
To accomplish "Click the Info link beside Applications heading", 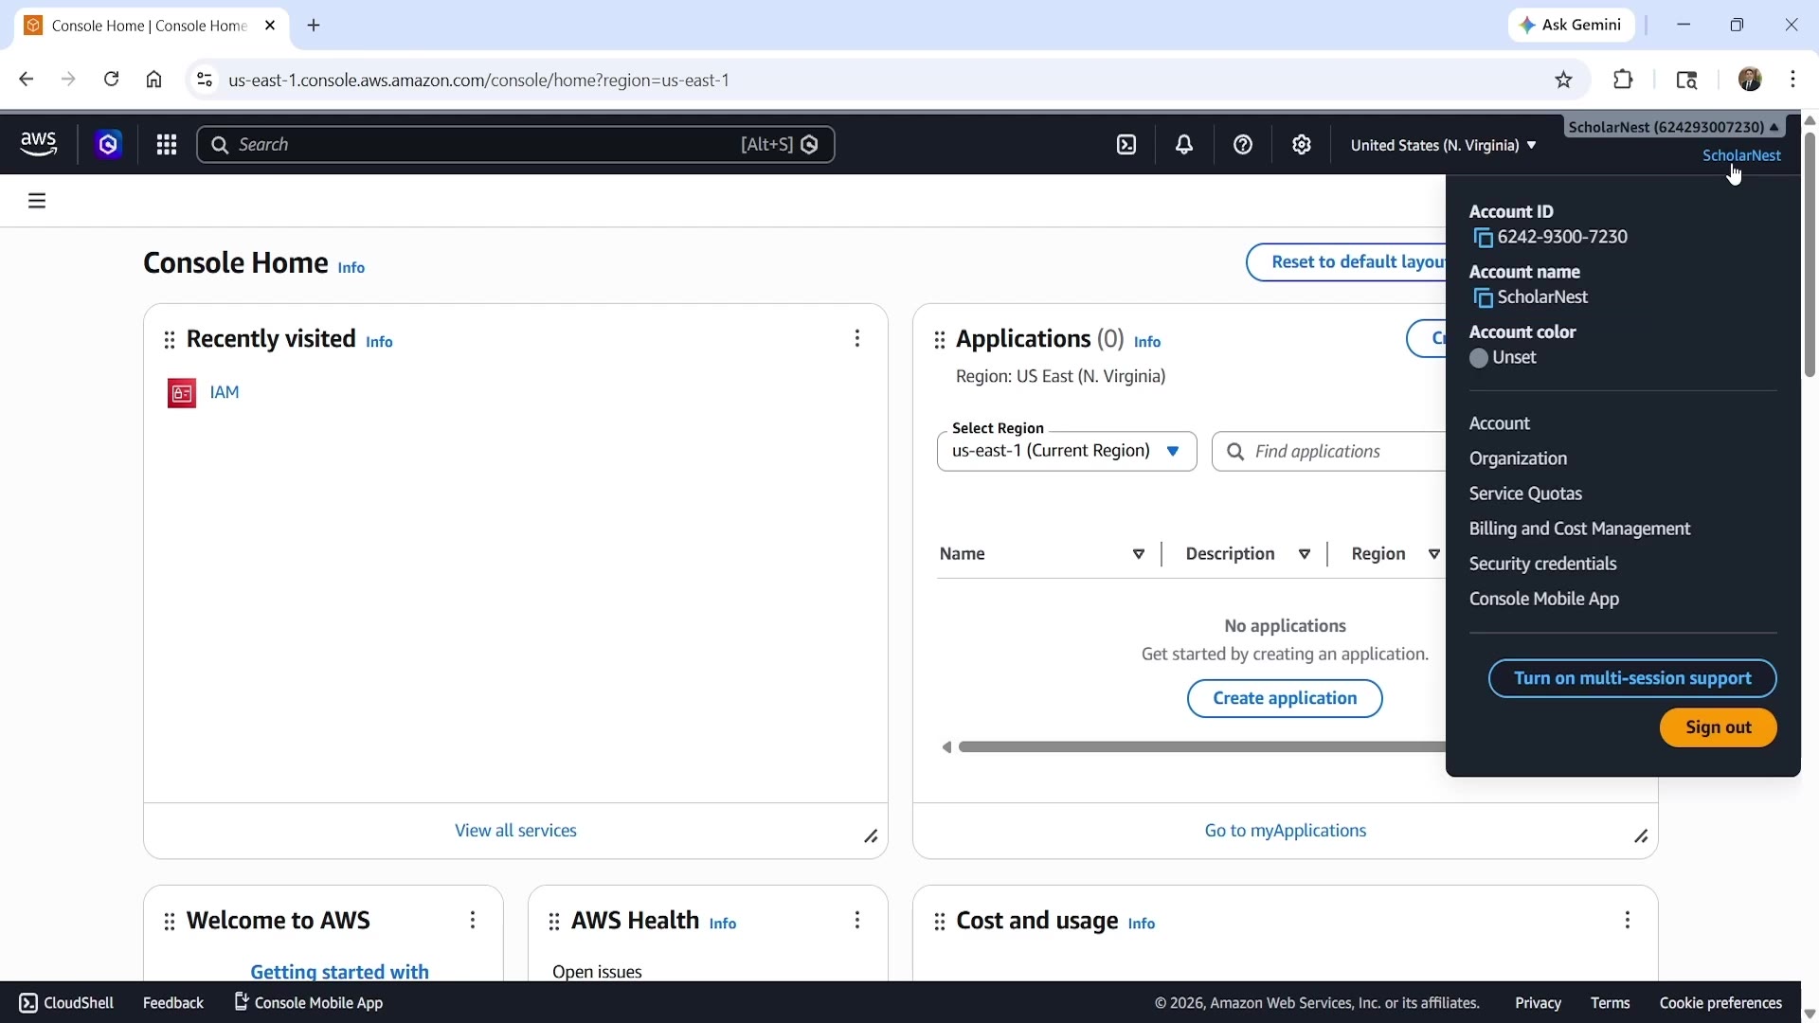I will click(x=1147, y=342).
